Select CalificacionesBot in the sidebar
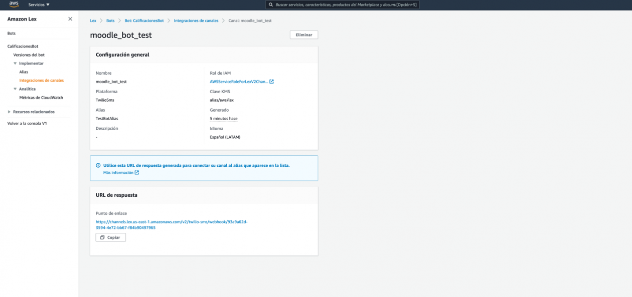This screenshot has height=297, width=632. click(x=23, y=46)
